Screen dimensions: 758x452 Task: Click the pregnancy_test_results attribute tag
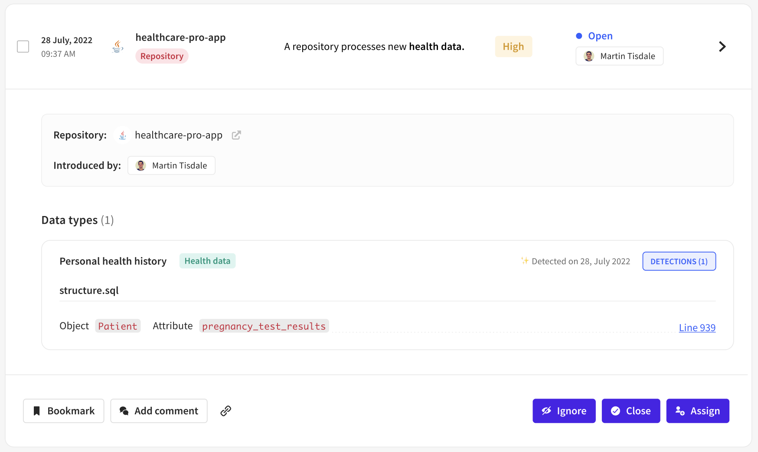pyautogui.click(x=264, y=326)
